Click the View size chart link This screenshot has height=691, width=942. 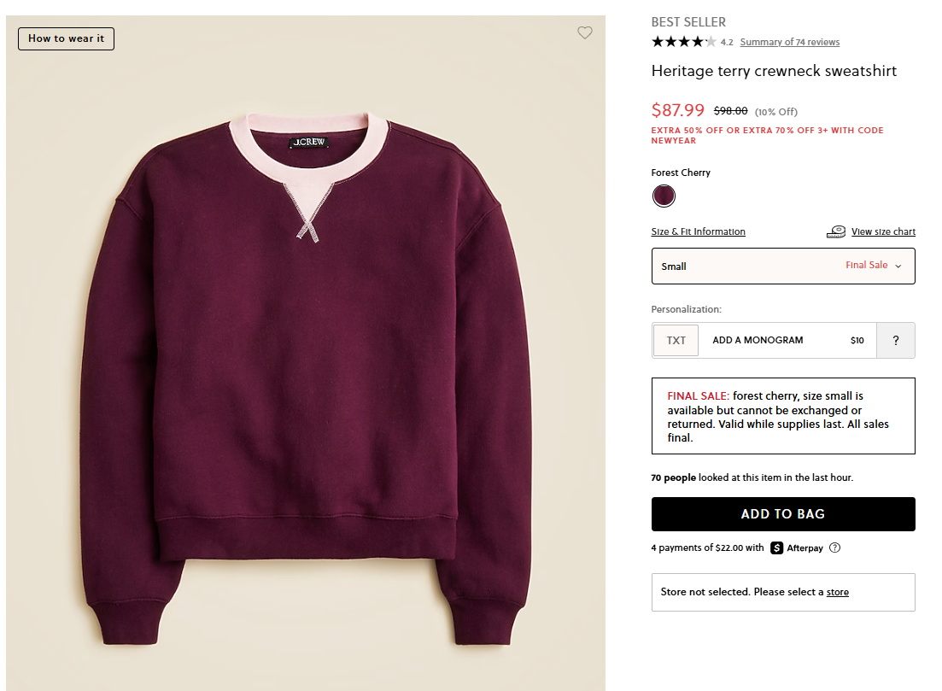pos(883,231)
